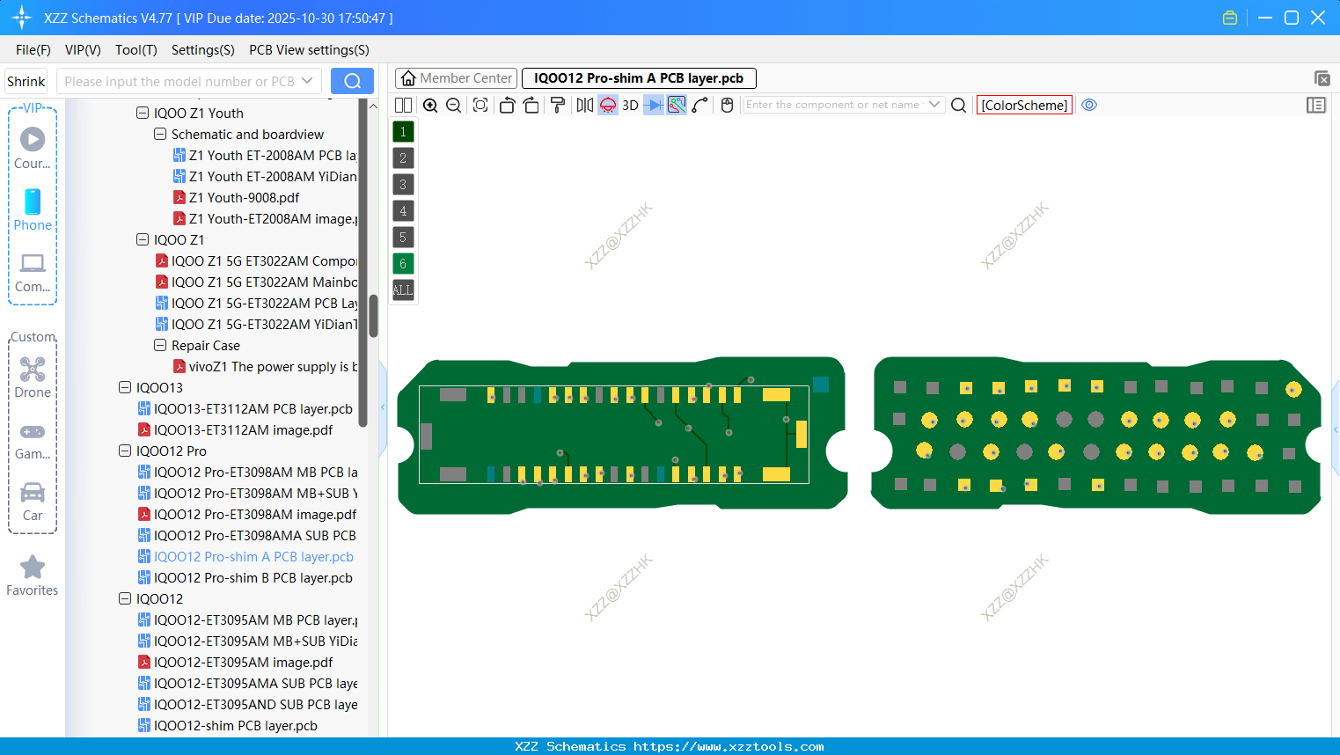Click the multi-window icon at top right
1340x755 pixels.
point(1322,78)
